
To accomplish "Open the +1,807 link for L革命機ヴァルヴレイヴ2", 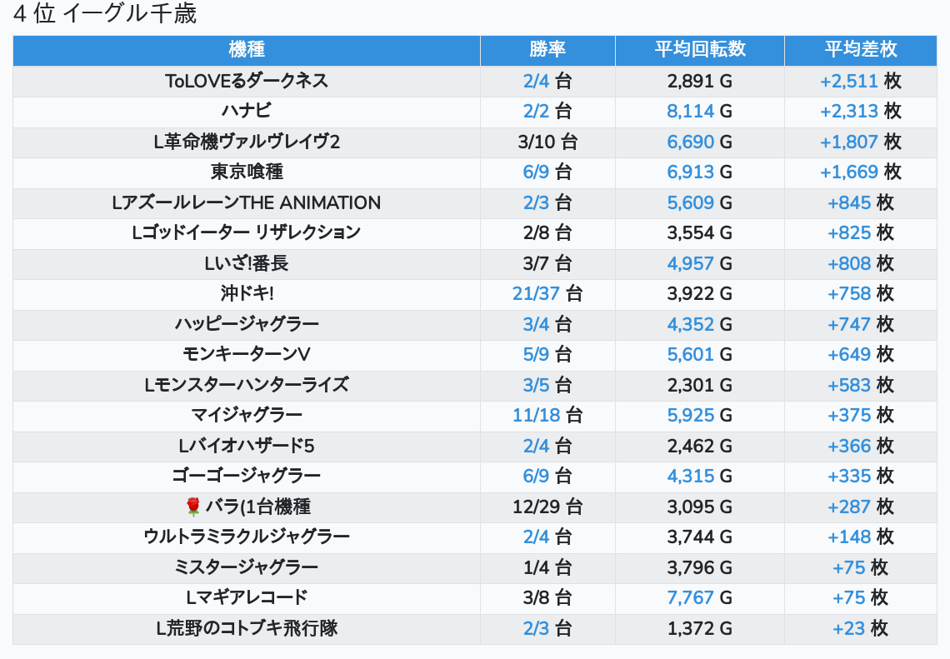I will click(x=849, y=142).
